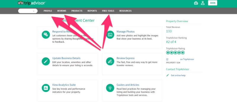Open the Review Express link

coord(125,58)
